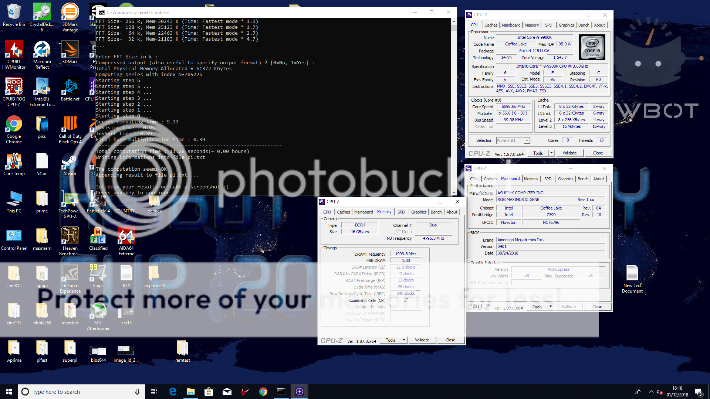Click the taskbar search box
Screen dimensions: 710x399
tap(81, 392)
